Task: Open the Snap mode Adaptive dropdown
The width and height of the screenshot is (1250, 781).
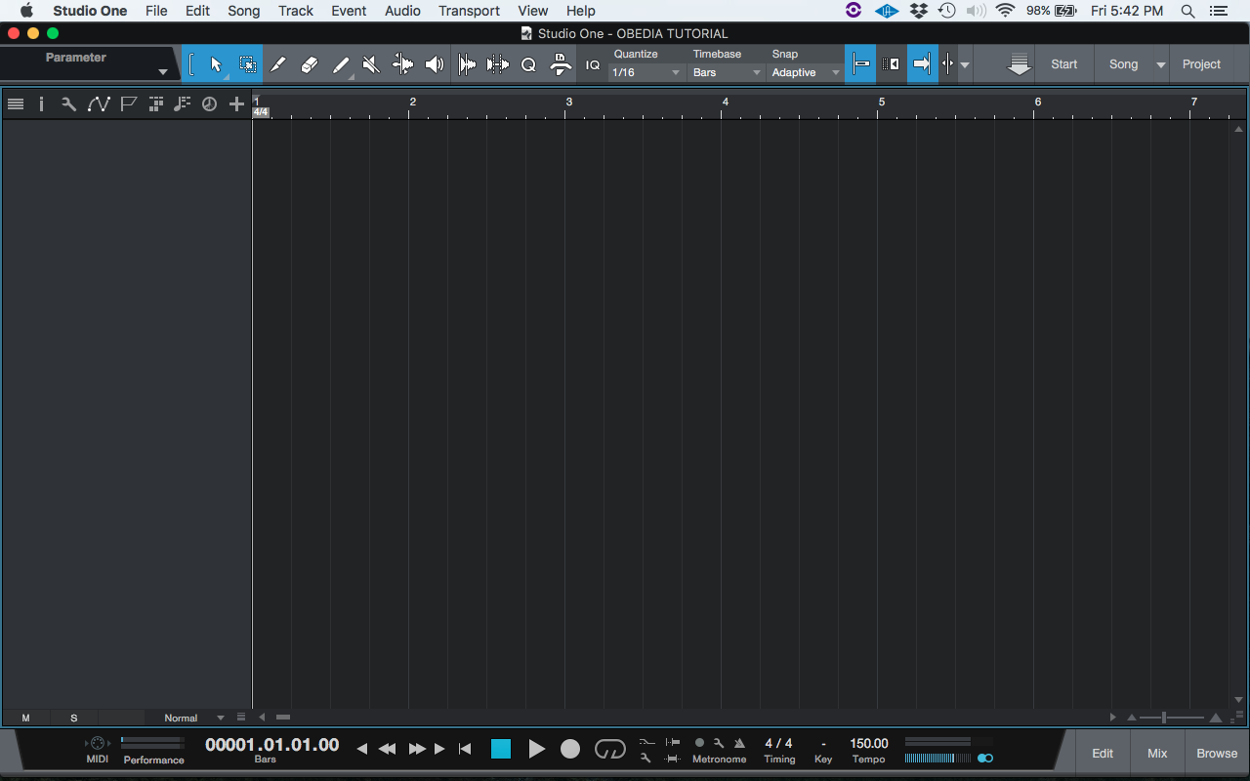Action: (x=804, y=72)
